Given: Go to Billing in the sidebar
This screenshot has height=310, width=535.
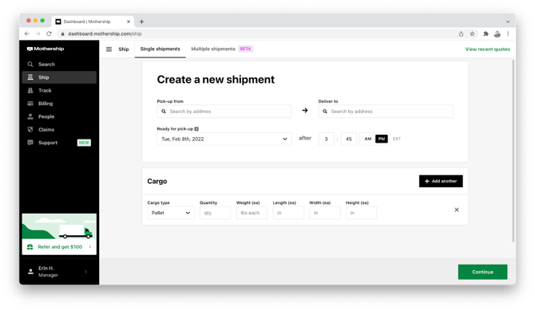Looking at the screenshot, I should (59, 104).
